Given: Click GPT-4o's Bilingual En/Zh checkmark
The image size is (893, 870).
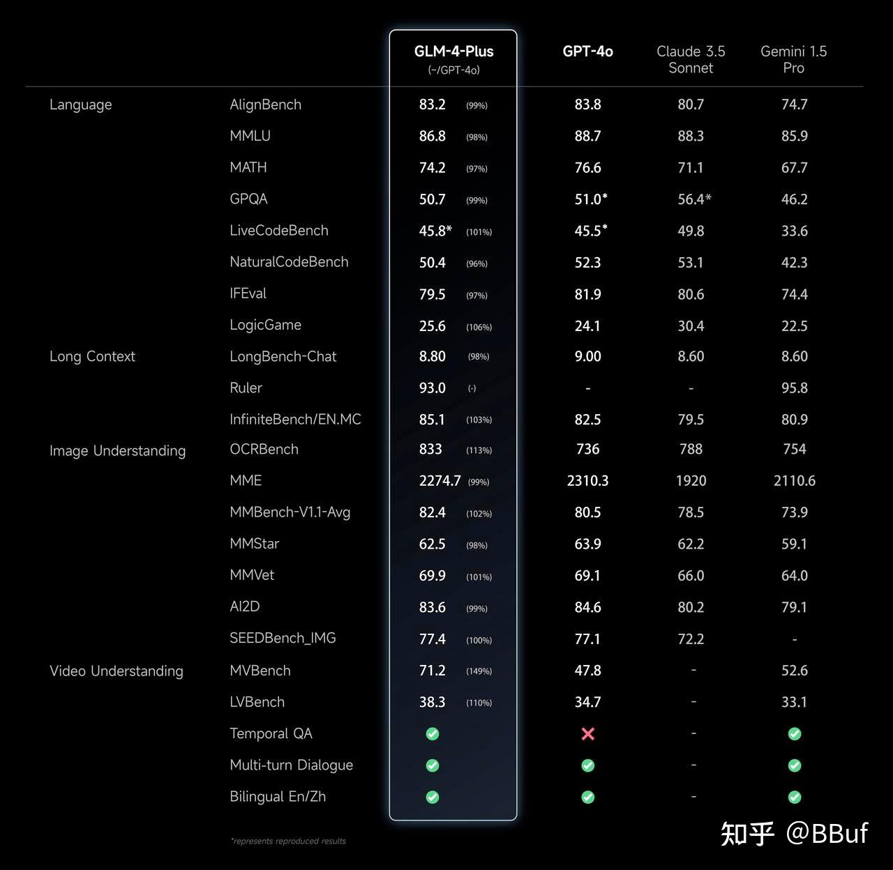Looking at the screenshot, I should pos(588,797).
